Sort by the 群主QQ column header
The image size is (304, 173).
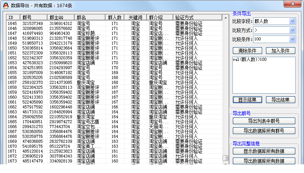(61, 17)
